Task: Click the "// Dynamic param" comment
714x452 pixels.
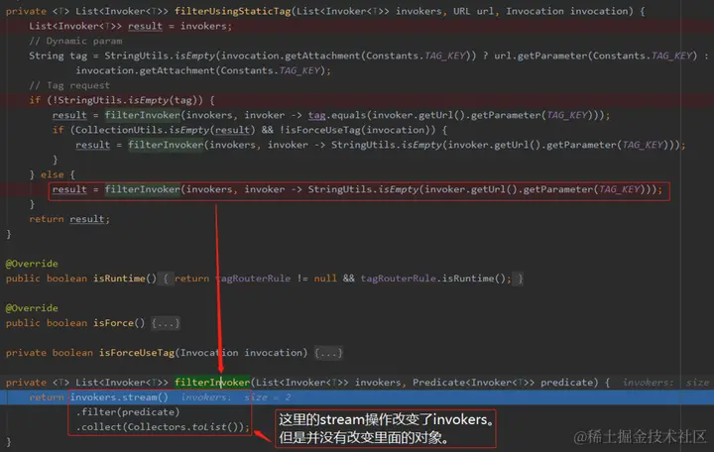Action: pos(75,41)
